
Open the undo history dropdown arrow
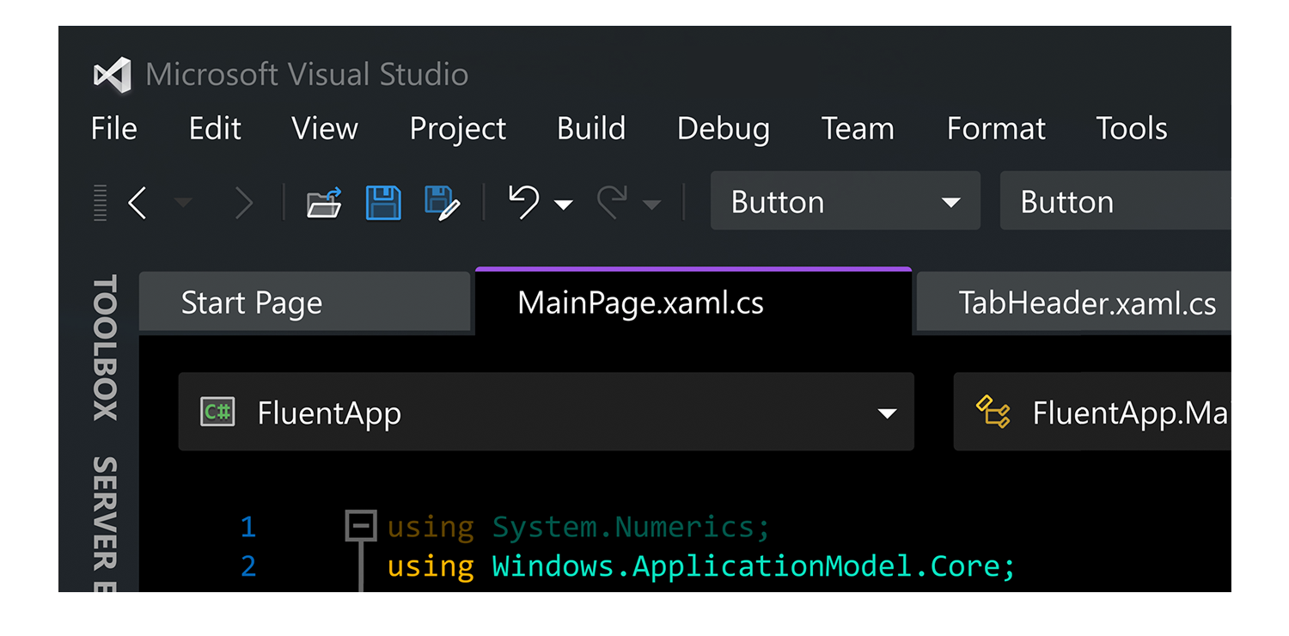coord(563,206)
